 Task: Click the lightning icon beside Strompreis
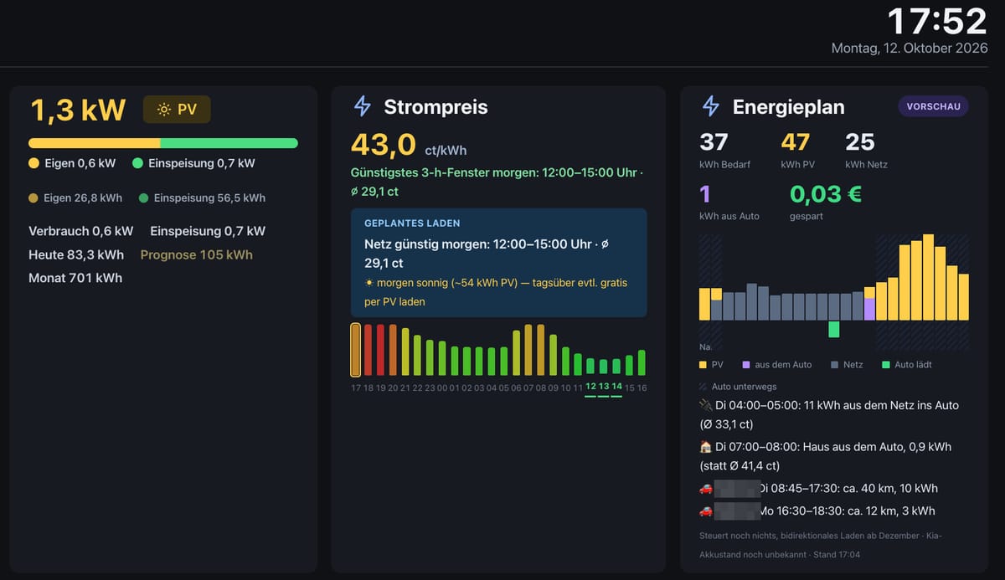[362, 106]
